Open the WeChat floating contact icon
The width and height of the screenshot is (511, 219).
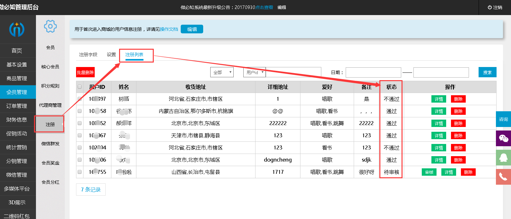tap(503, 139)
